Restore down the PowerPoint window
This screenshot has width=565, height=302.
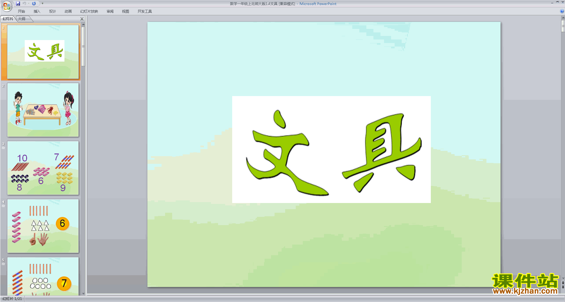click(x=557, y=2)
